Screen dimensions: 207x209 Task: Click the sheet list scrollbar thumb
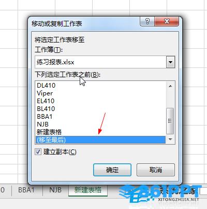(170, 121)
